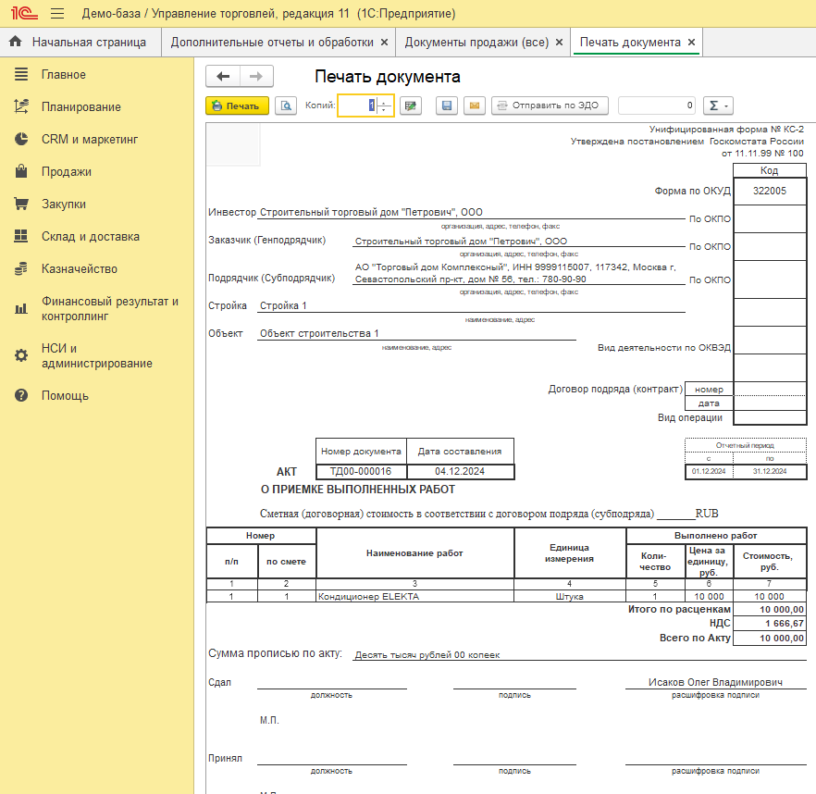
Task: Switch to Документы продажи (все) tab
Action: pos(476,43)
